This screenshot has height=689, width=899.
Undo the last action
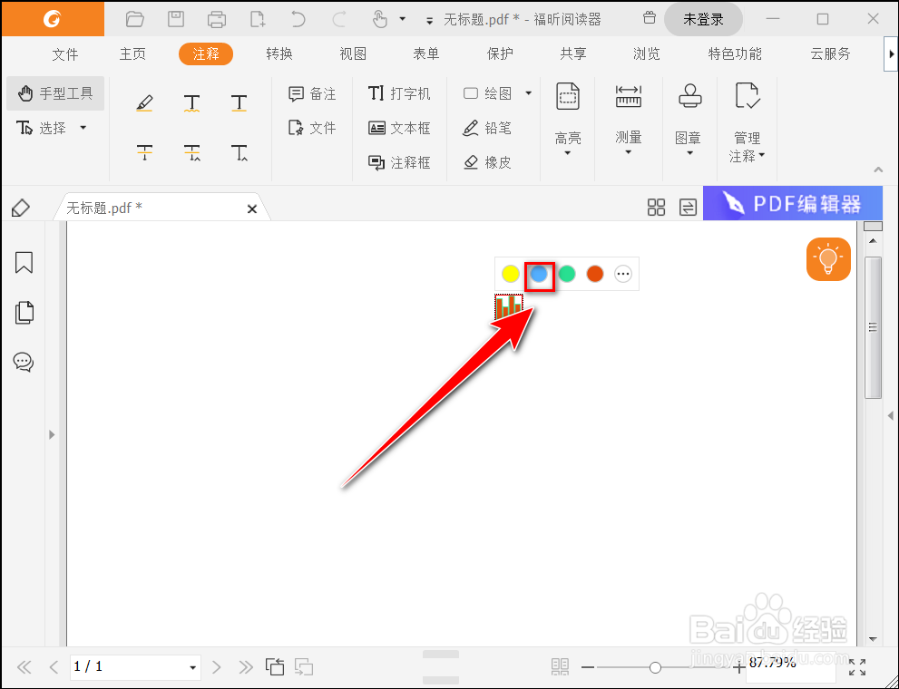(x=298, y=19)
